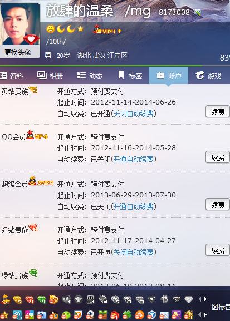Click the annual VIP4 penguin badge in header
Viewport: 230px width, 321px height.
[104, 29]
